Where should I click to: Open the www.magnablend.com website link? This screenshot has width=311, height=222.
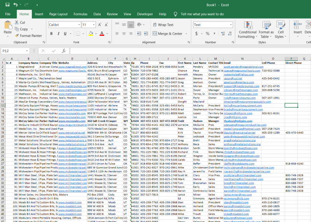click(72, 67)
